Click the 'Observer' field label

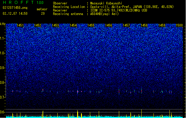pos(60,3)
